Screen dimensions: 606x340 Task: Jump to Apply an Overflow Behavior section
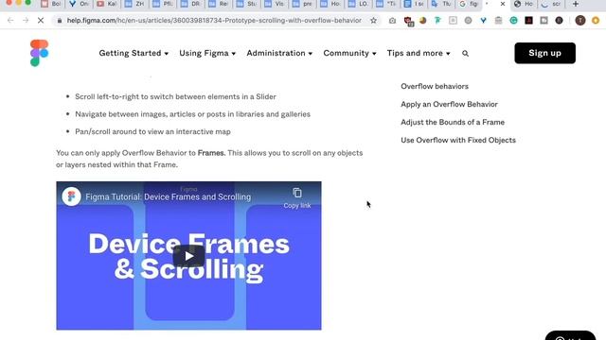click(449, 104)
